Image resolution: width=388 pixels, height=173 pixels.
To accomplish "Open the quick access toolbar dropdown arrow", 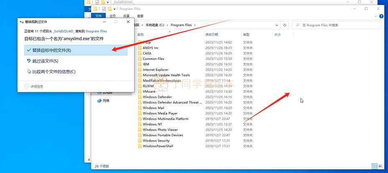I will point(114,9).
